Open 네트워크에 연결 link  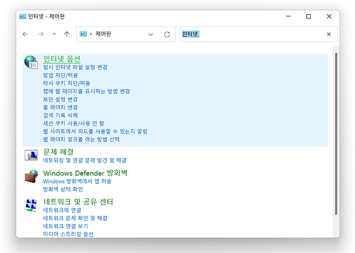[62, 210]
